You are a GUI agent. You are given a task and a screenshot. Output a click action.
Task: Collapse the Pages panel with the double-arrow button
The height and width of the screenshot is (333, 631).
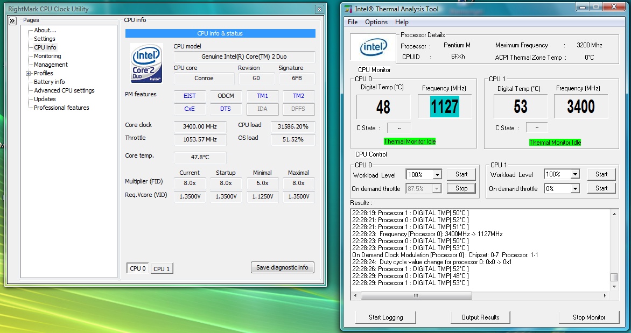coord(12,21)
